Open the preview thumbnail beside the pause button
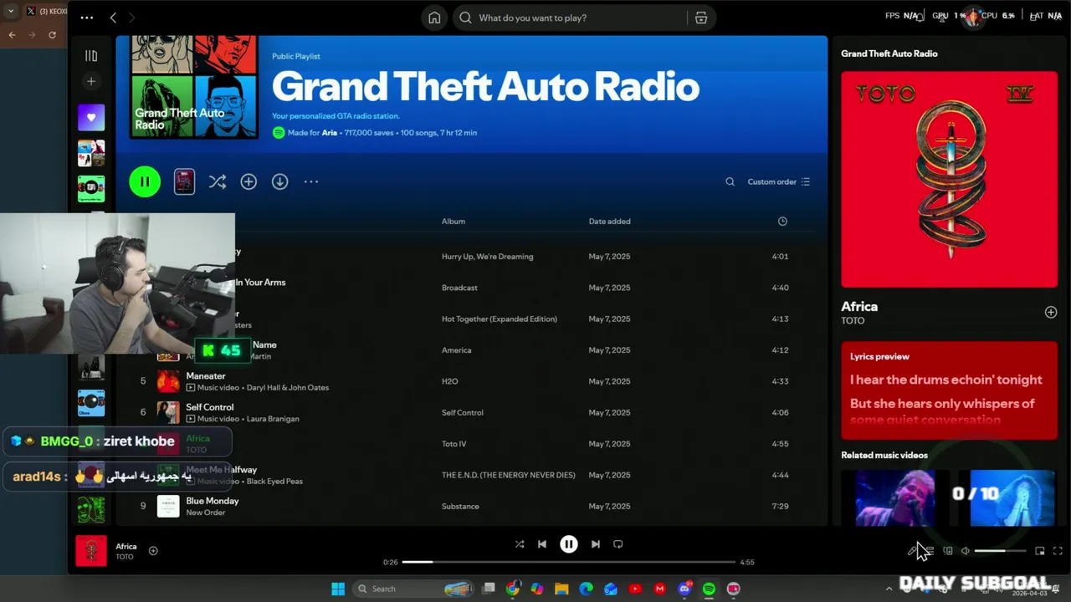1071x602 pixels. pyautogui.click(x=184, y=181)
